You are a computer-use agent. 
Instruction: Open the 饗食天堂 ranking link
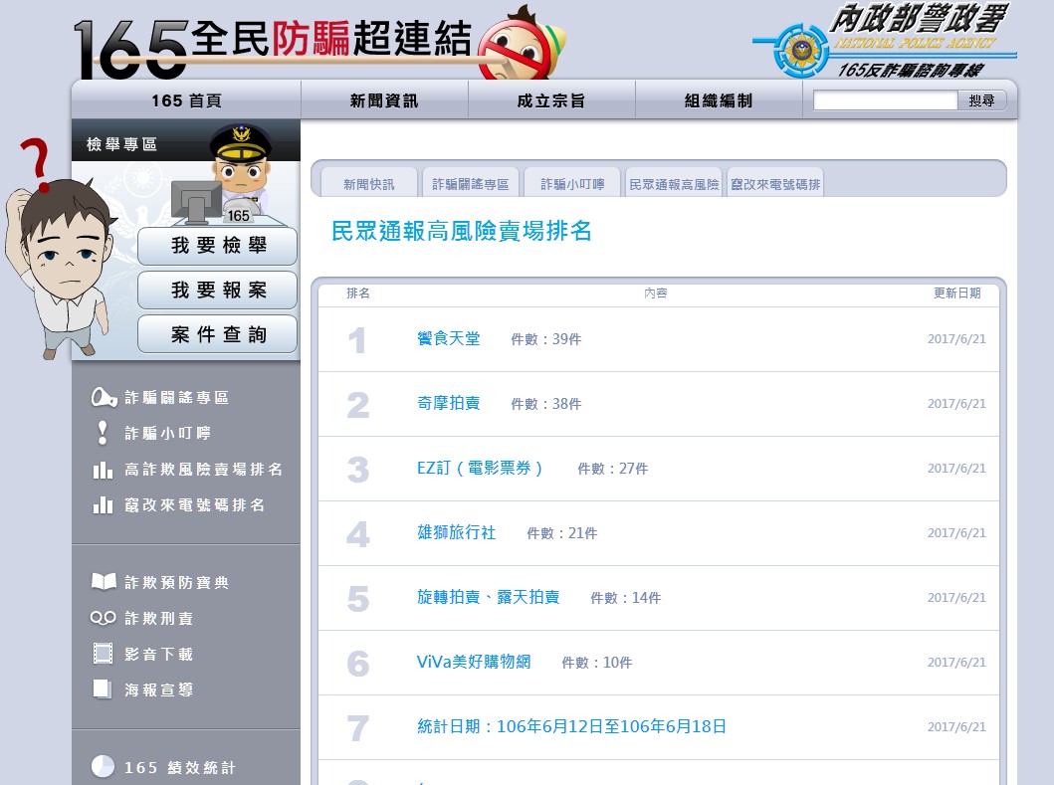click(448, 338)
